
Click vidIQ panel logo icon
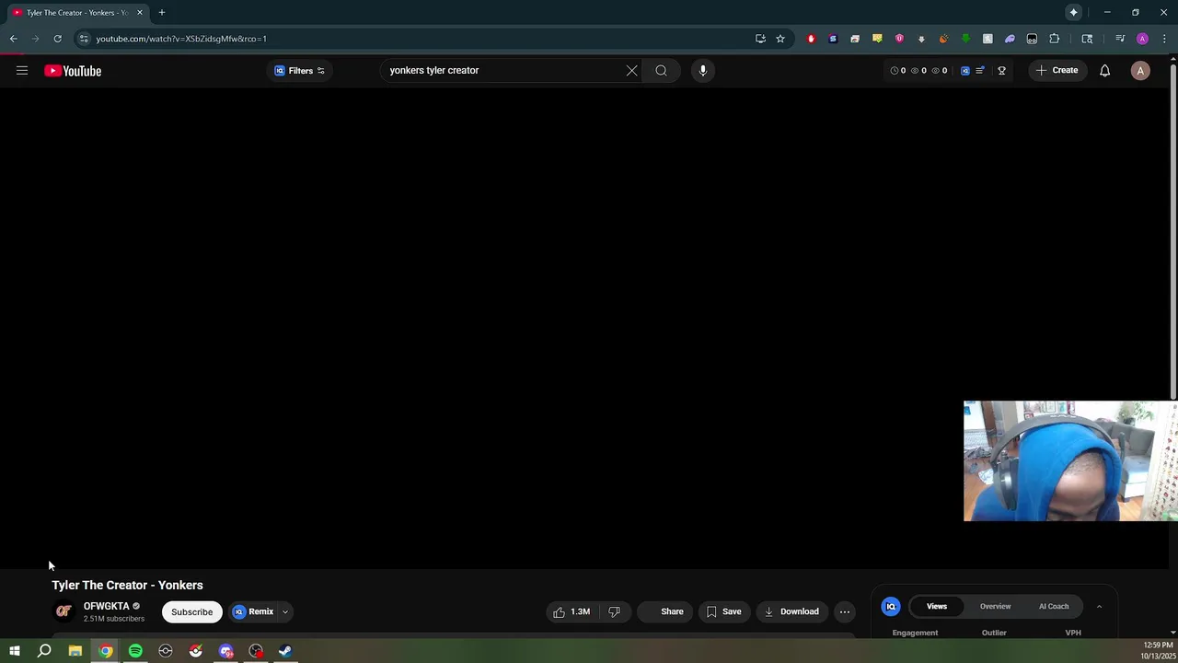point(891,606)
